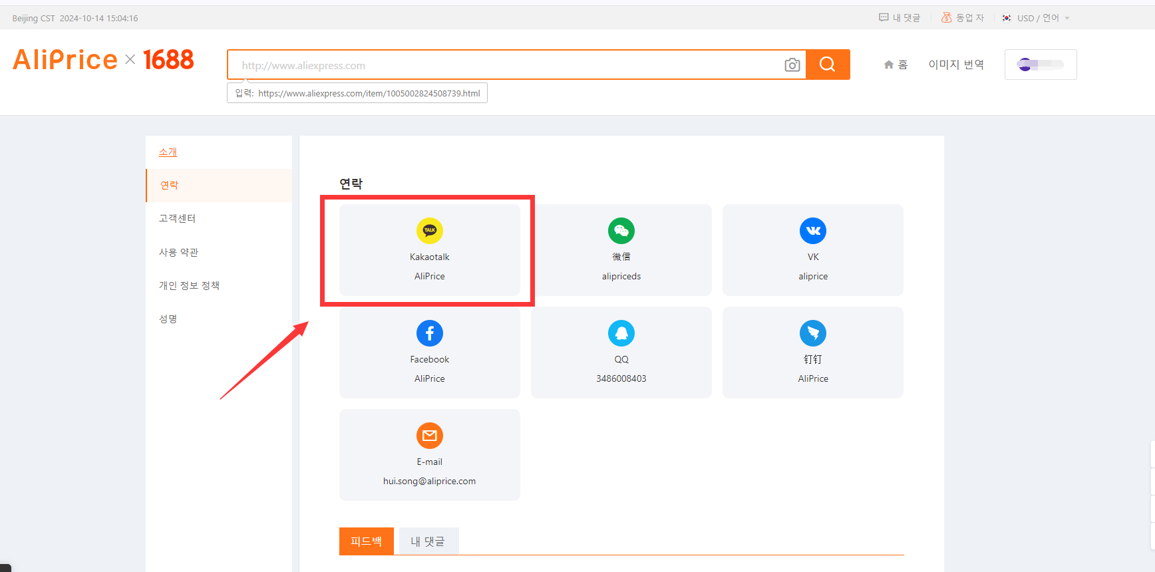Click the orange magnifier search button
The height and width of the screenshot is (572, 1155).
coord(828,65)
